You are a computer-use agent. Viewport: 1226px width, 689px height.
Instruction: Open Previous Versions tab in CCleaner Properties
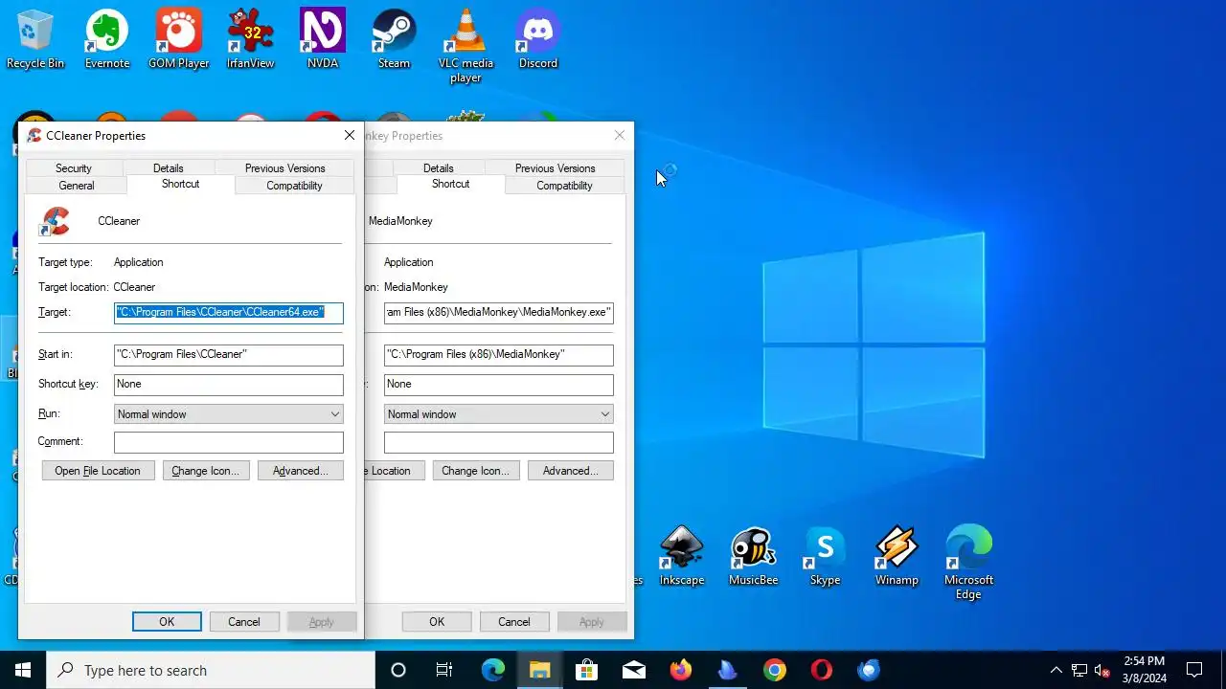[x=285, y=168]
